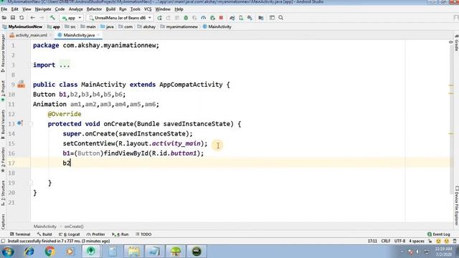Open the UTF-8 encoding selector
This screenshot has width=459, height=258.
pos(399,241)
